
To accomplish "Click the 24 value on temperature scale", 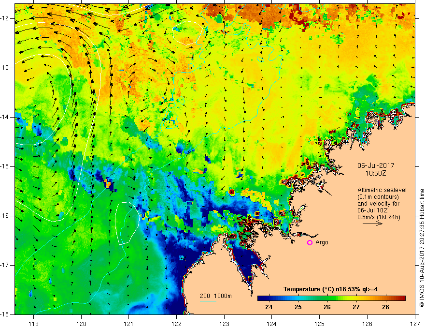I will click(269, 307).
